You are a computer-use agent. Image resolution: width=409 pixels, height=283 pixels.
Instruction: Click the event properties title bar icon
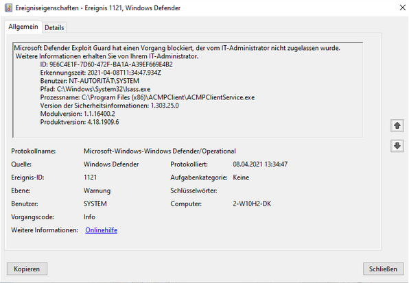(9, 8)
